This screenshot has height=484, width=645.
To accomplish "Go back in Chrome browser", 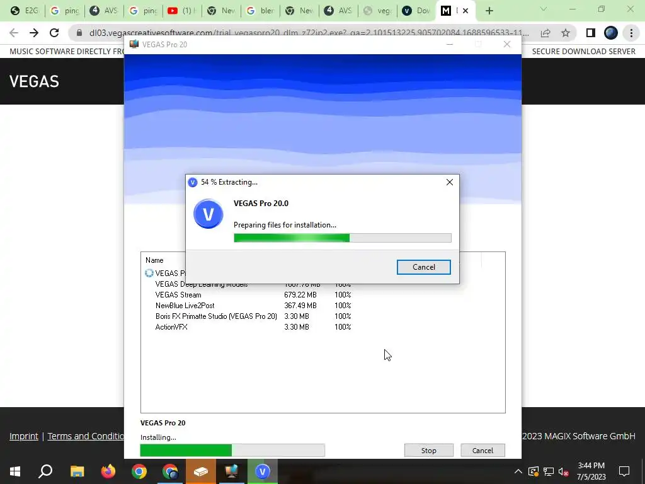I will pos(14,33).
